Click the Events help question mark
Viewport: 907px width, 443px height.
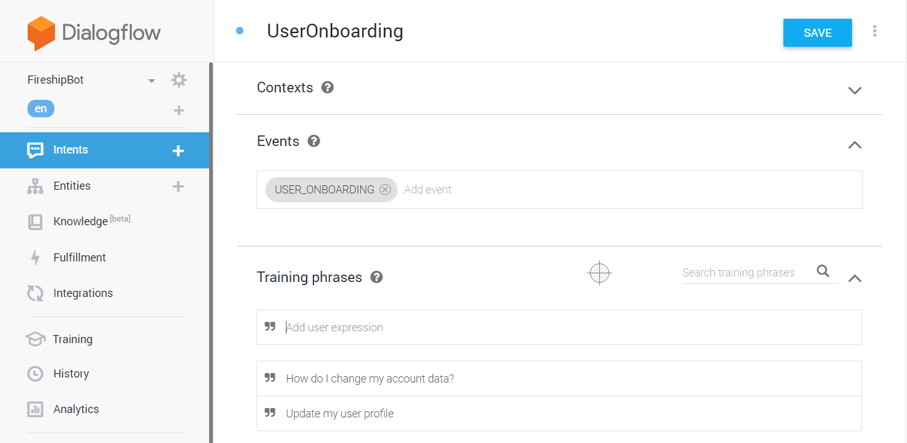[314, 141]
